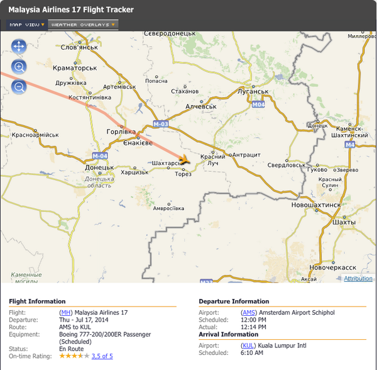Click the Дружківка town label
Image resolution: width=377 pixels, height=370 pixels.
[x=71, y=83]
